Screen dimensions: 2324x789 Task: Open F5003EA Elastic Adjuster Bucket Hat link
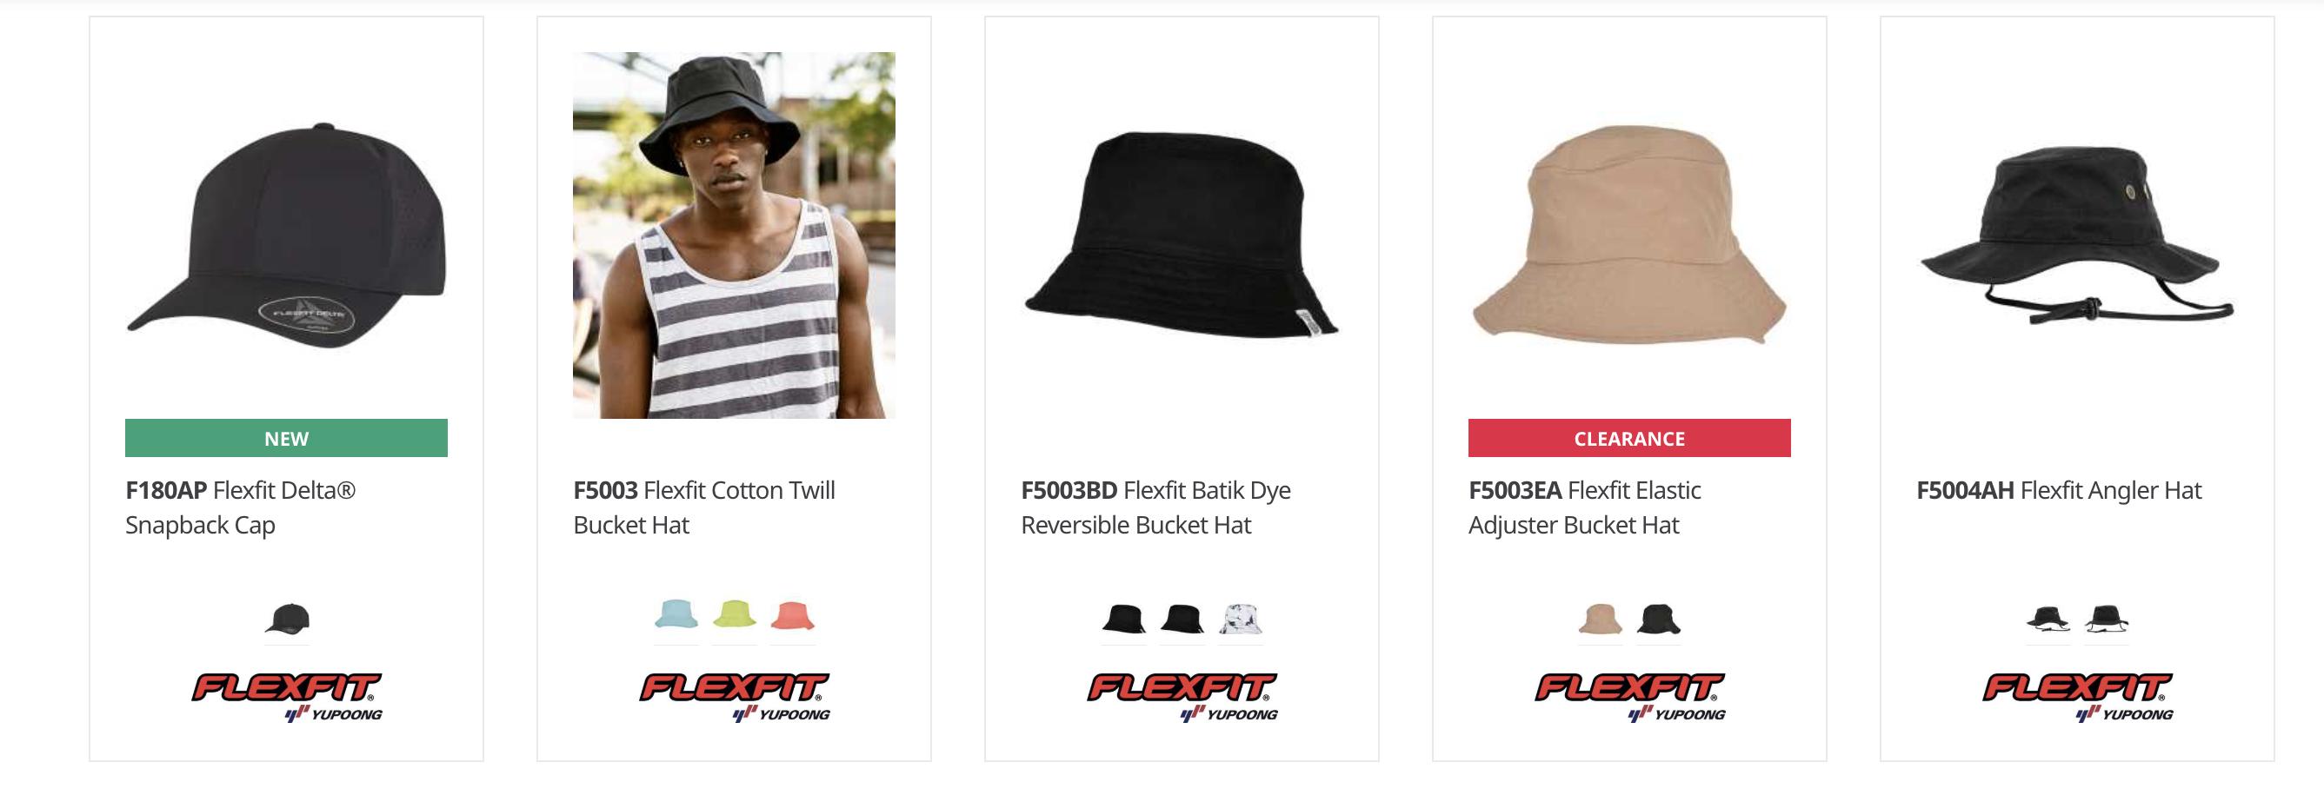click(x=1584, y=507)
